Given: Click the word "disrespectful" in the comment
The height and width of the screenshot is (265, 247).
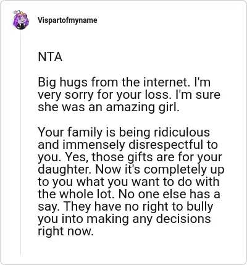Looking at the screenshot, I should (164, 145).
